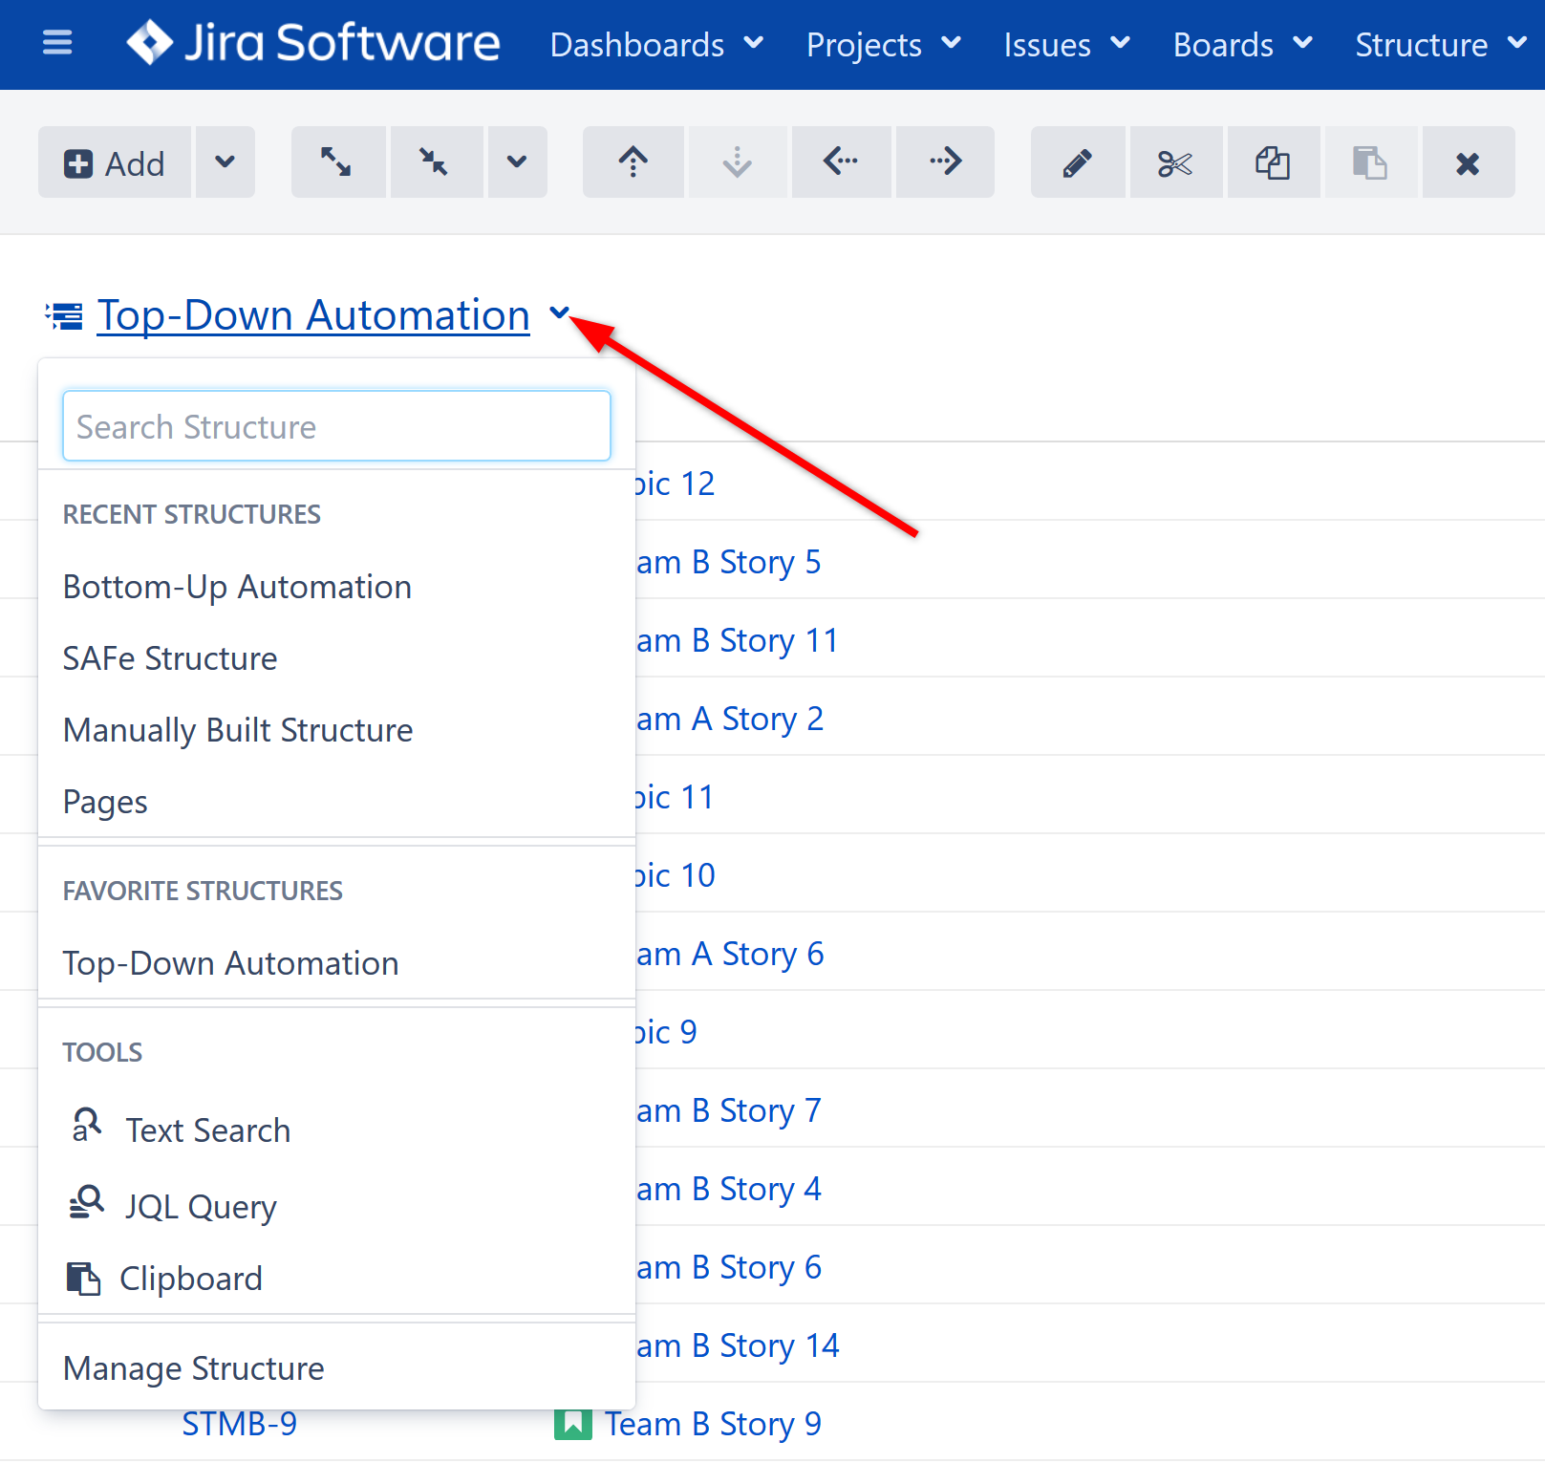
Task: Open the Boards menu
Action: tap(1241, 45)
